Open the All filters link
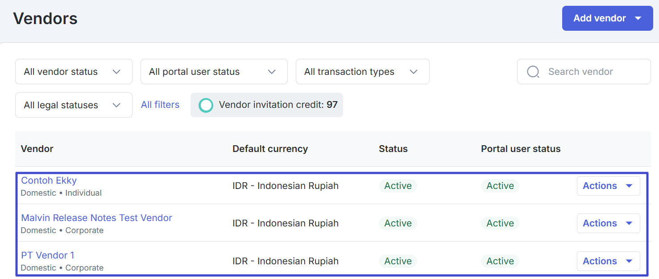This screenshot has height=279, width=659. (x=160, y=105)
